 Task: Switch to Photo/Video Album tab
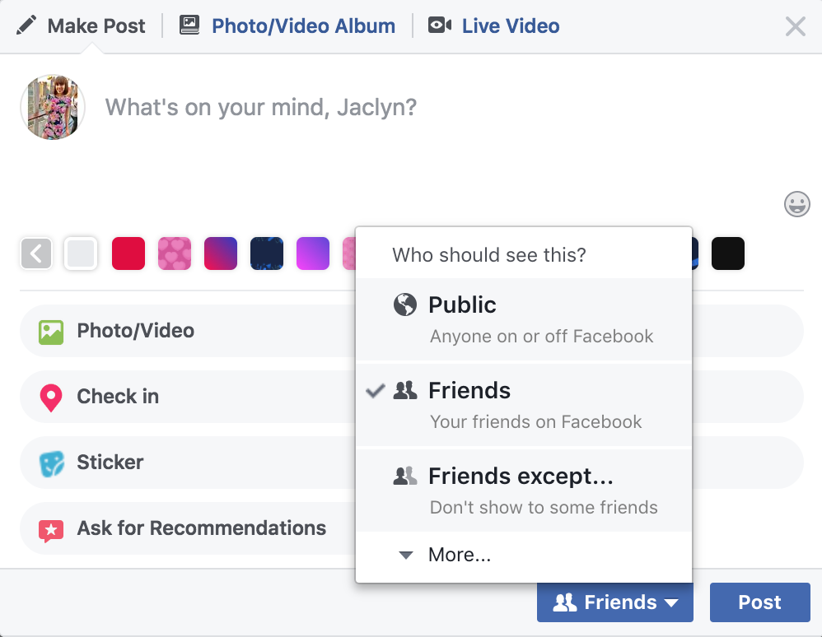pos(287,26)
